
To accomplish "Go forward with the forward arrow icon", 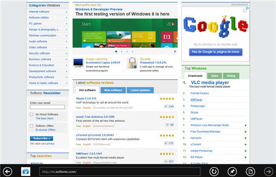I will 269,171.
